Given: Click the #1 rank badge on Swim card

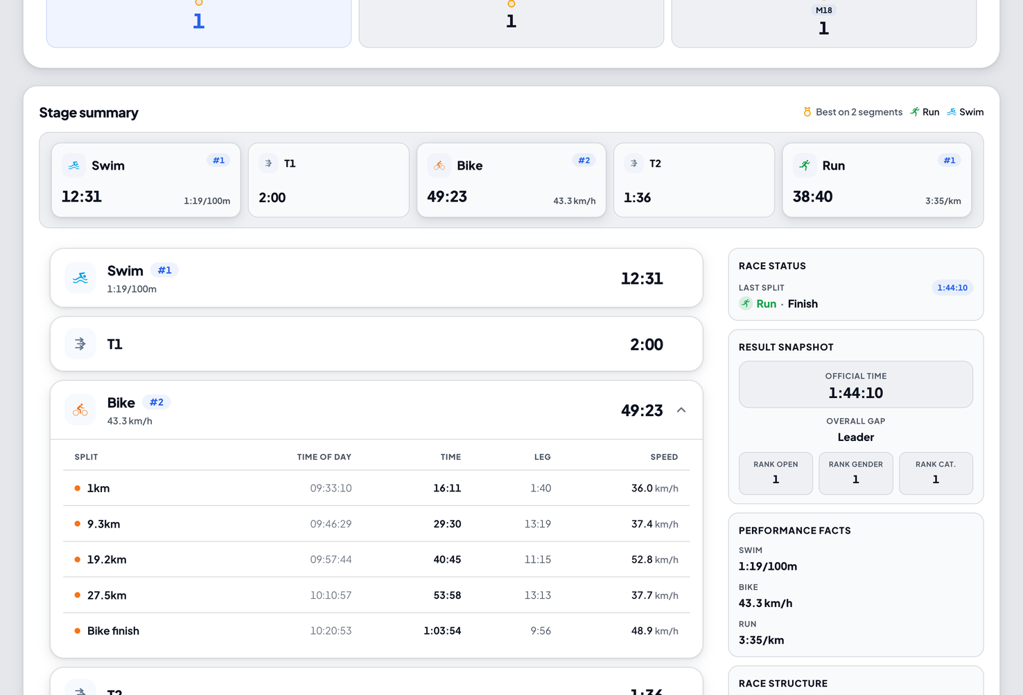Looking at the screenshot, I should point(218,161).
